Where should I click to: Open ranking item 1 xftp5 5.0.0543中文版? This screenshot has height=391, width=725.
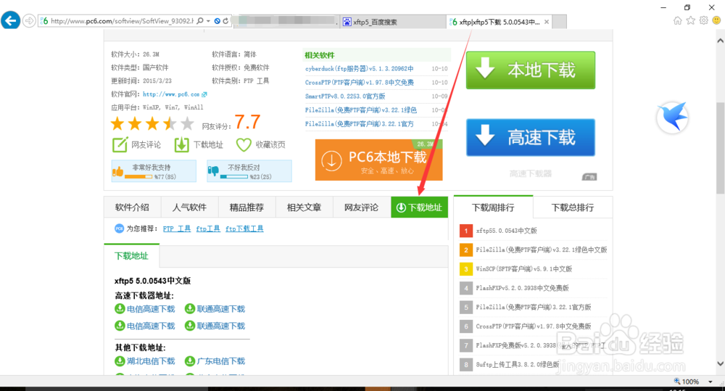pos(506,231)
